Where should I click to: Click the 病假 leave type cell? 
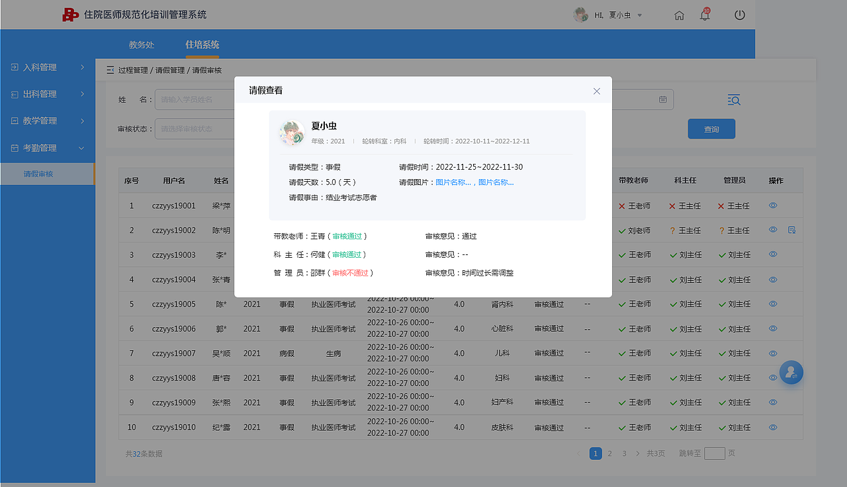tap(287, 354)
